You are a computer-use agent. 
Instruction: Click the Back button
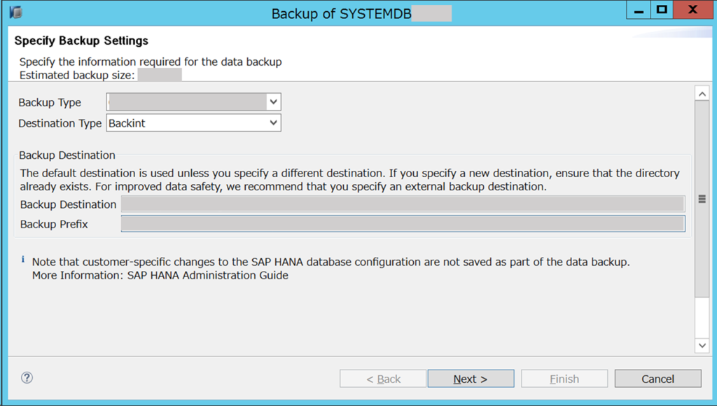point(383,379)
